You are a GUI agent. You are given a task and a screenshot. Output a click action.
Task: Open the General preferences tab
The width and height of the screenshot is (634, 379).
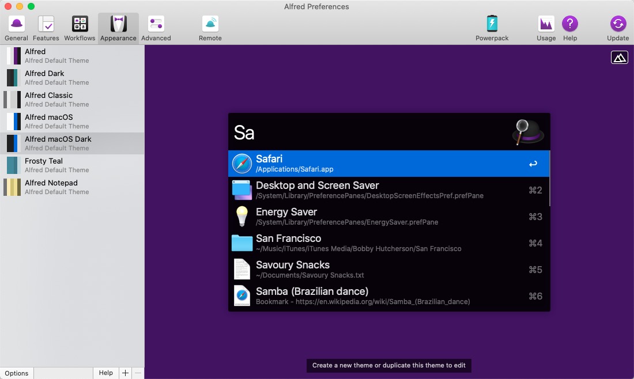[x=16, y=28]
